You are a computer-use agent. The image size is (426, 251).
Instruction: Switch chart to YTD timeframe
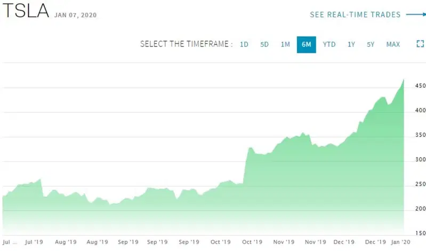[x=329, y=44]
